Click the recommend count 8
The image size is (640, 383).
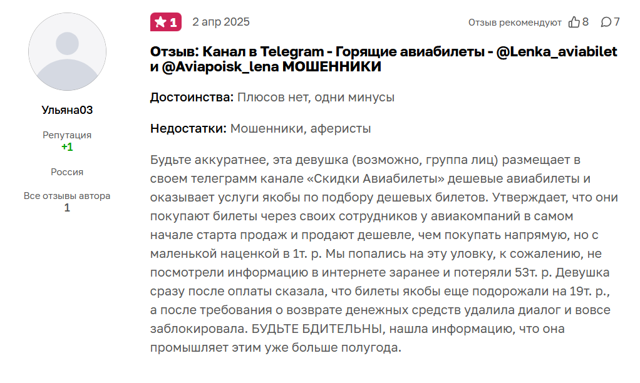coord(586,22)
